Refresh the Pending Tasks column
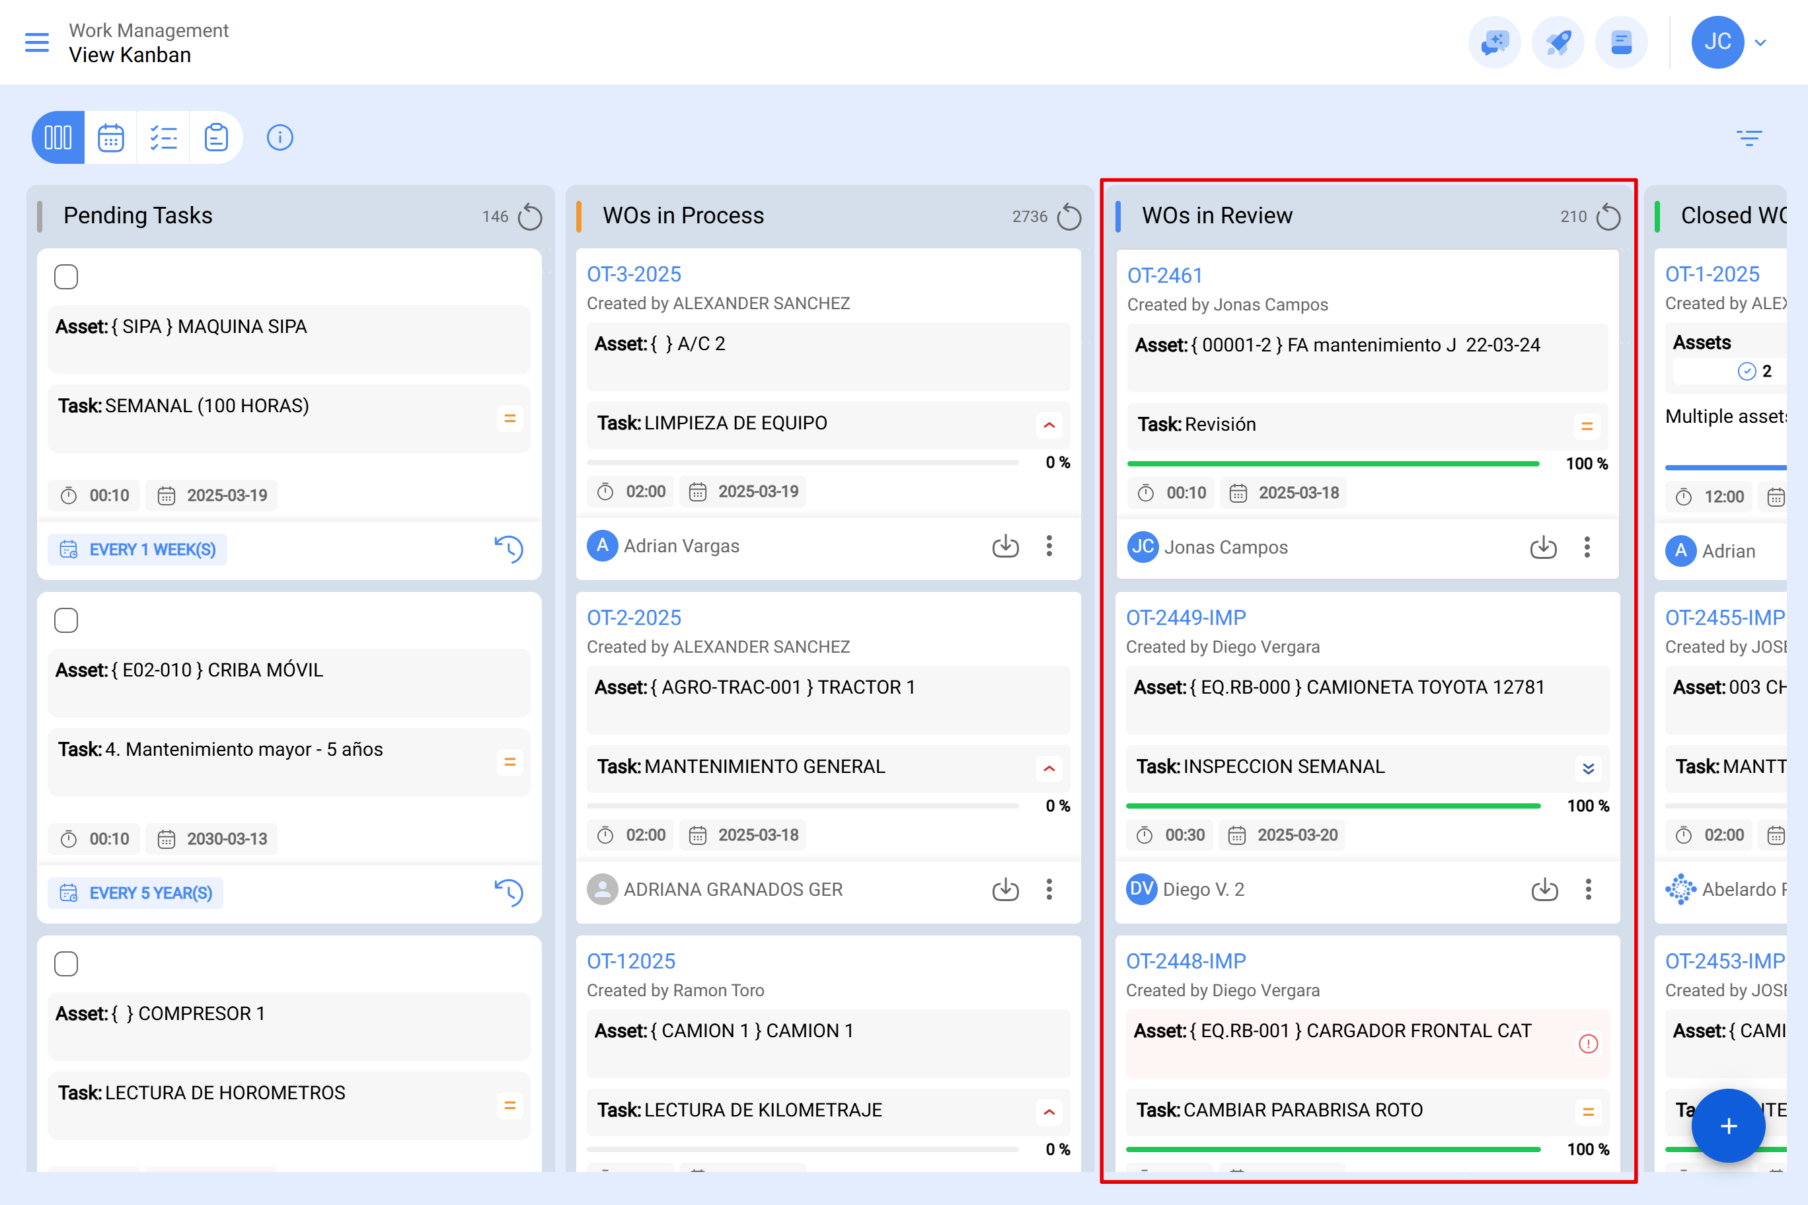The width and height of the screenshot is (1808, 1205). 529,217
